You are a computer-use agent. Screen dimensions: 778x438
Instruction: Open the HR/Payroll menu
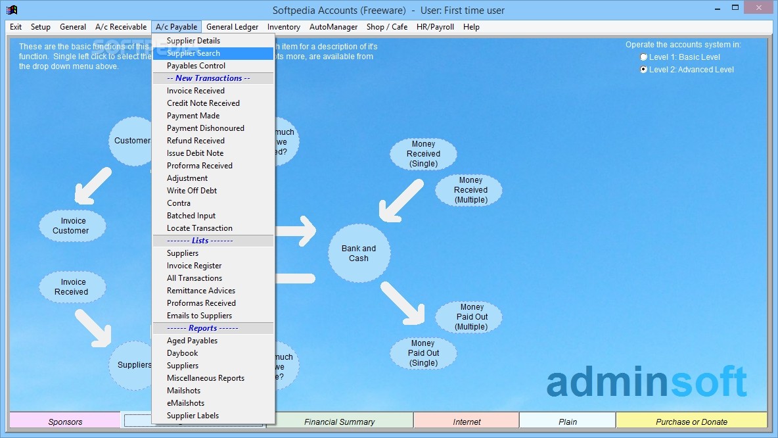coord(435,27)
